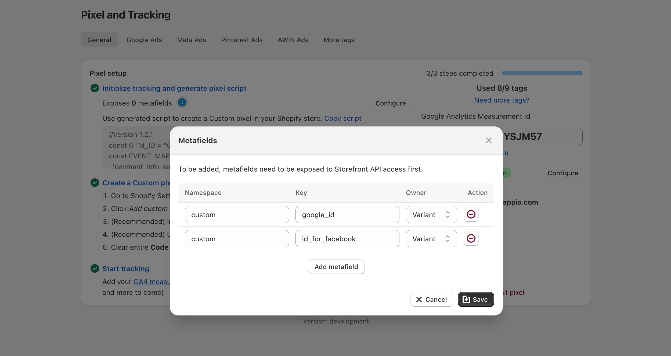The height and width of the screenshot is (356, 671).
Task: Remove the id_for_facebook metafield row
Action: [x=471, y=238]
